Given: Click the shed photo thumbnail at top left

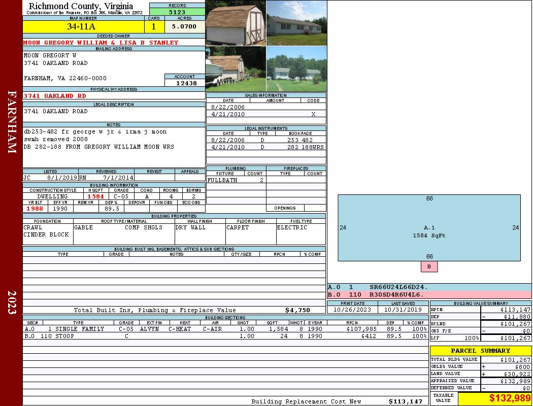Looking at the screenshot, I should point(236,23).
